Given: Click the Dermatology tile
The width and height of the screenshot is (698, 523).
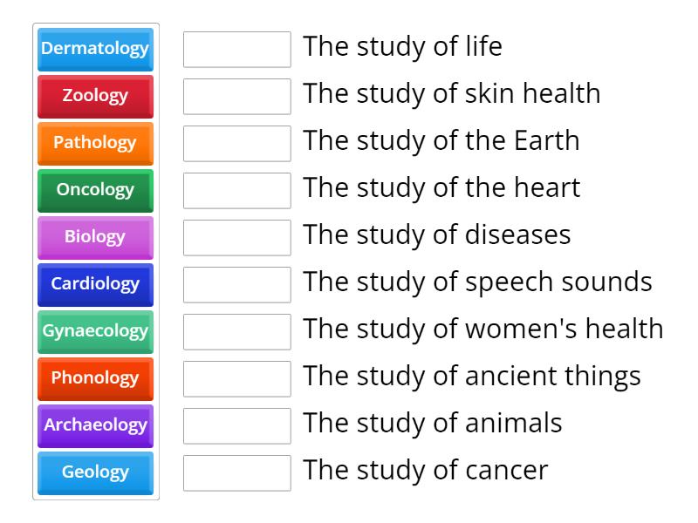Looking at the screenshot, I should (95, 49).
